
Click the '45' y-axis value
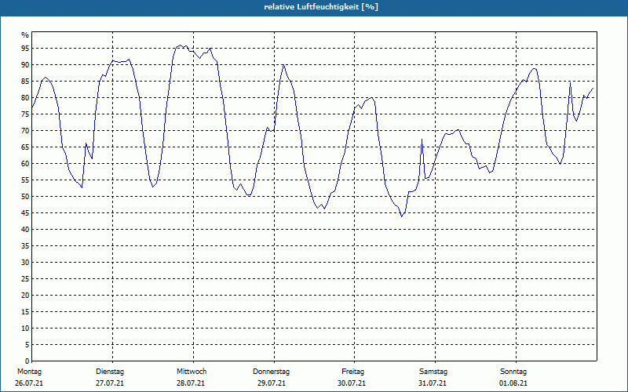25,212
